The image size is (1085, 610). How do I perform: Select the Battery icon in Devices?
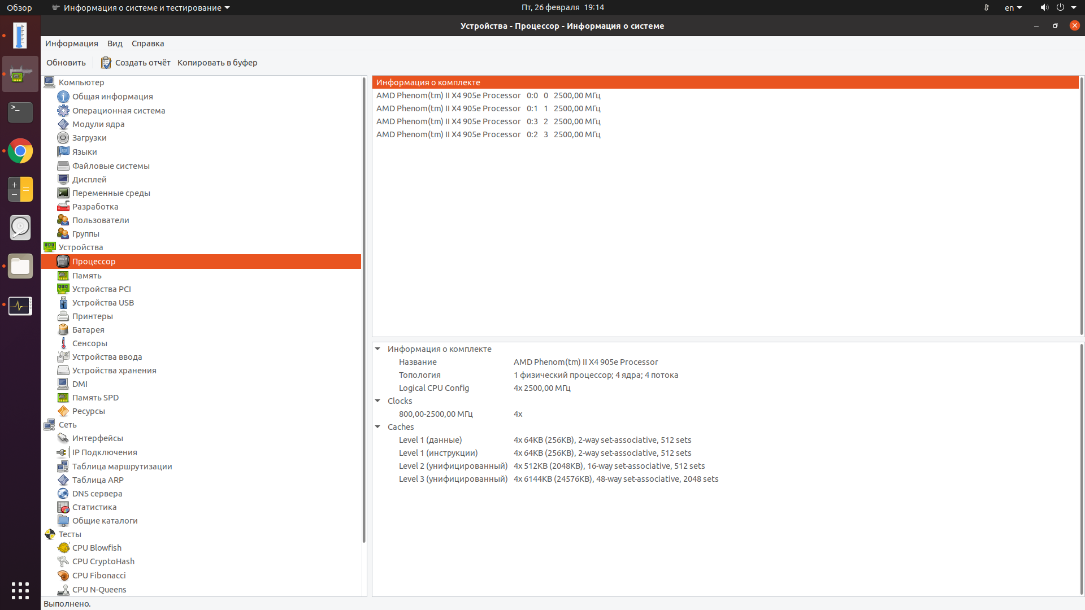tap(63, 330)
